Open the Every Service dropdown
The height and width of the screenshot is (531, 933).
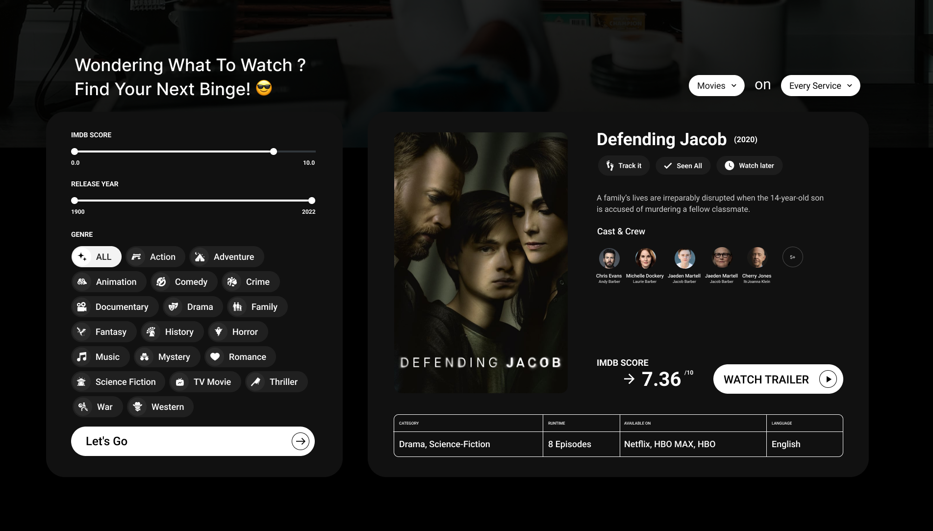point(820,86)
